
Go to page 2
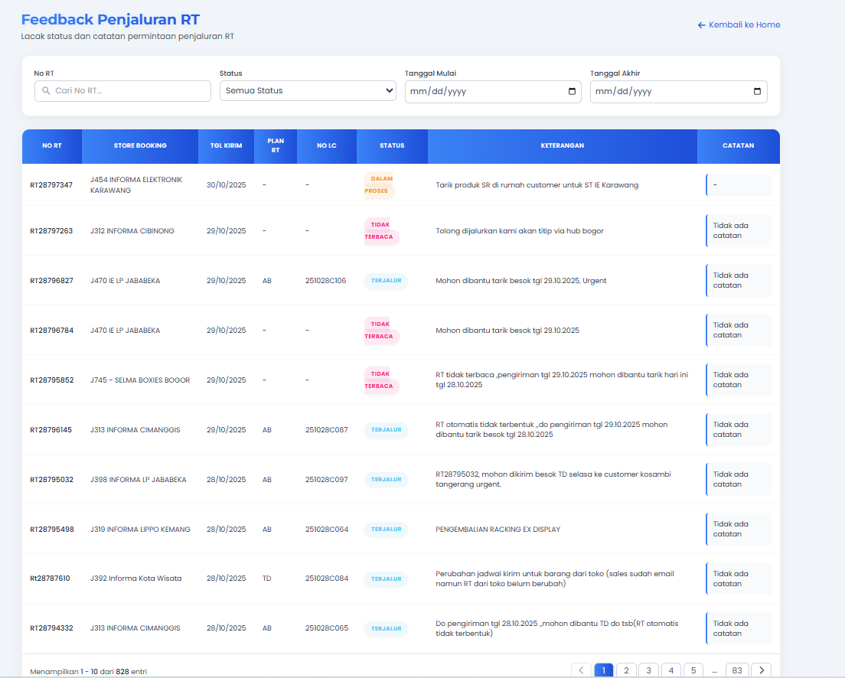(x=626, y=670)
